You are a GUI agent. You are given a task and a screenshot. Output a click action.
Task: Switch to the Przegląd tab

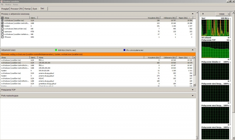coord(5,9)
